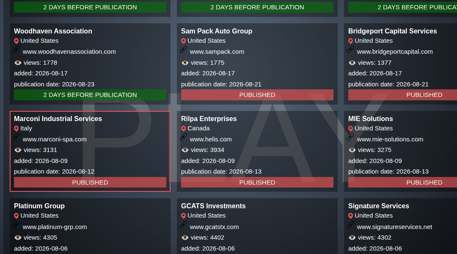Image resolution: width=457 pixels, height=254 pixels.
Task: Click the eye icon next to views: 1775
Action: [x=185, y=63]
